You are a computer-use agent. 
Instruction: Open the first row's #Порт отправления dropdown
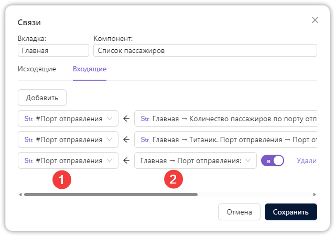pyautogui.click(x=68, y=119)
